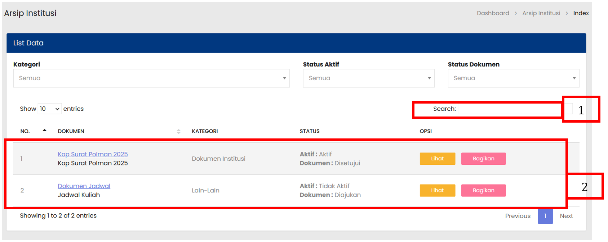Screen dimensions: 608x242
Task: Focus the Search input field
Action: coord(510,109)
